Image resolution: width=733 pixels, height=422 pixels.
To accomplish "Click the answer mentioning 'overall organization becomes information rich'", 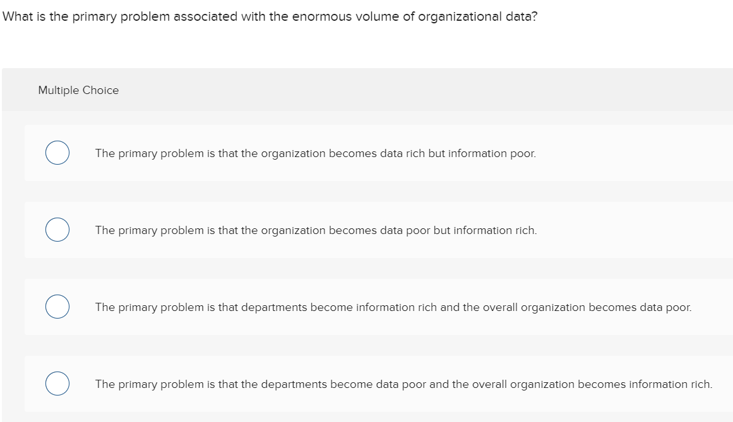I will [x=404, y=384].
